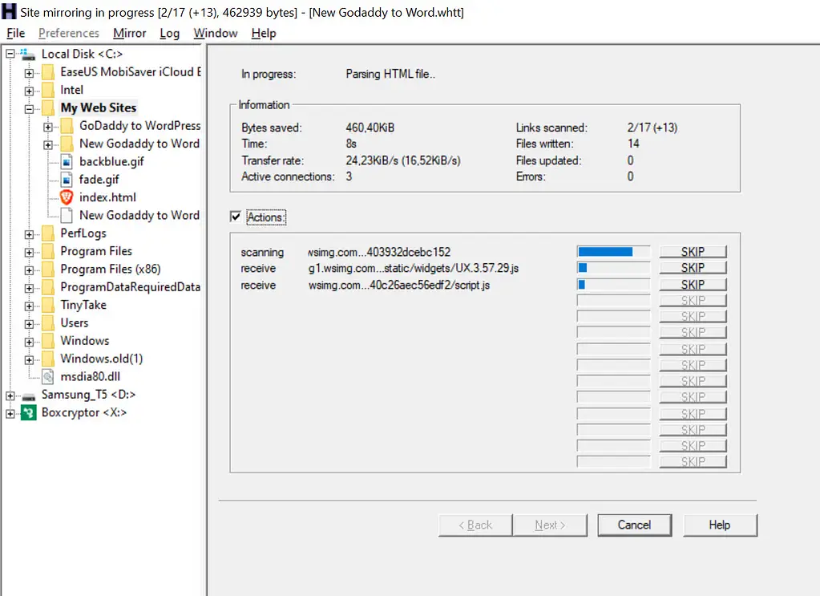Expand the GoDaddy to WordPress folder
This screenshot has height=596, width=820.
(x=48, y=126)
